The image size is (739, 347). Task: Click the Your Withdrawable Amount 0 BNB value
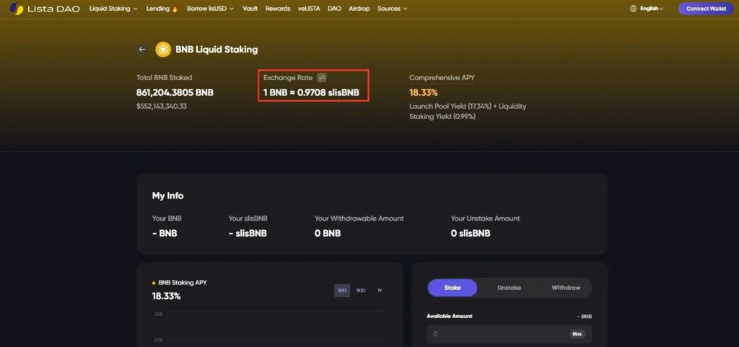[328, 233]
